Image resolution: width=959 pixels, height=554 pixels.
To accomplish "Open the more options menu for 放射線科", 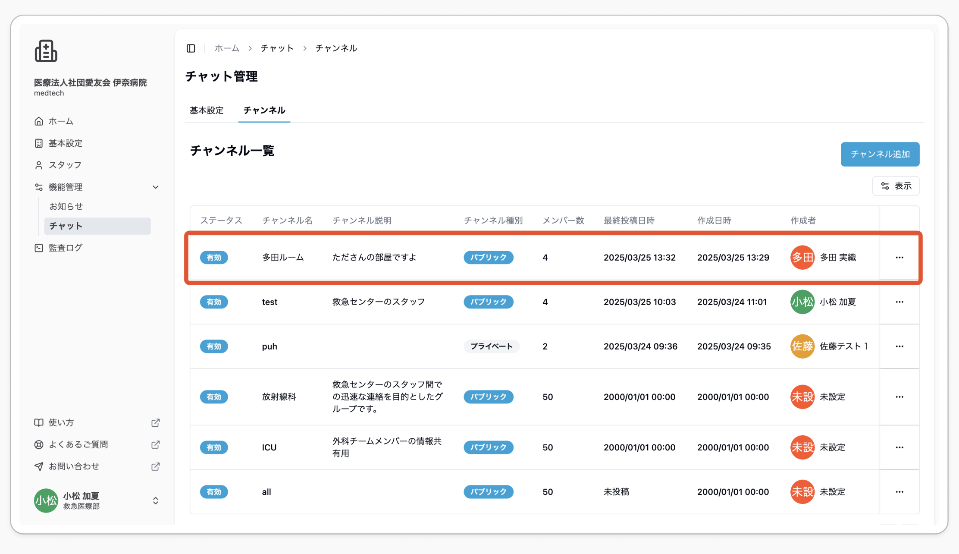I will [x=899, y=397].
